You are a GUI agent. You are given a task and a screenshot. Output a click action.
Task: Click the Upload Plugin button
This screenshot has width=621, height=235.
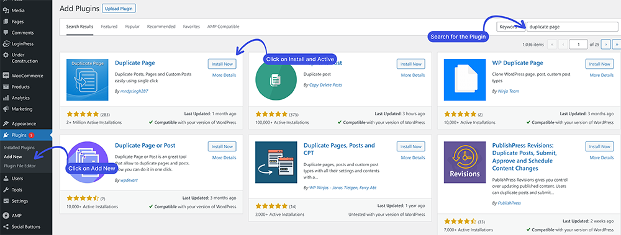click(119, 8)
